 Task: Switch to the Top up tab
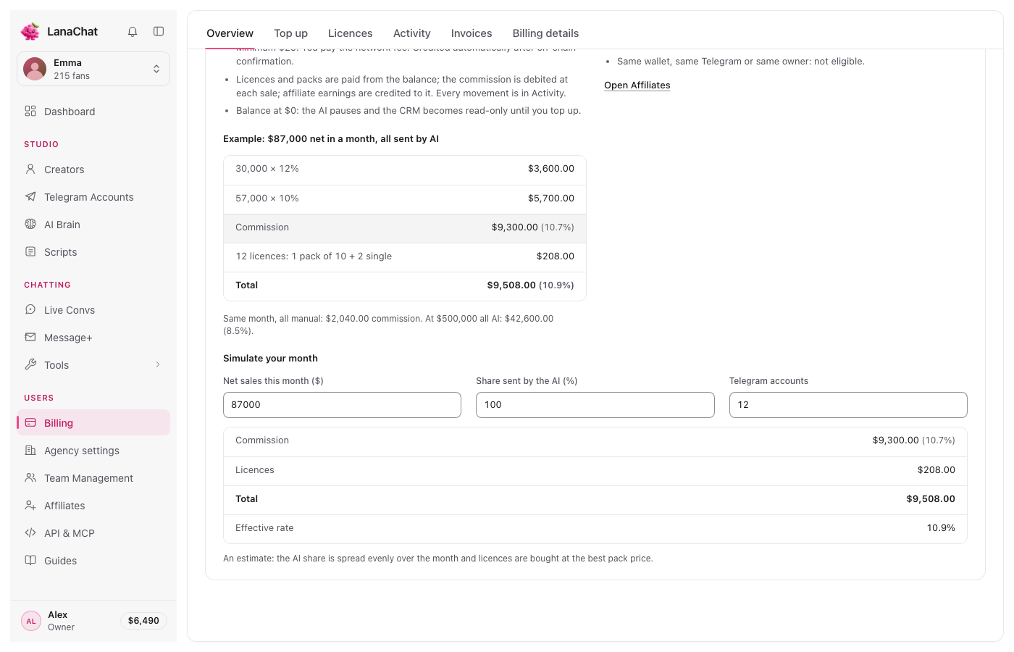tap(290, 33)
